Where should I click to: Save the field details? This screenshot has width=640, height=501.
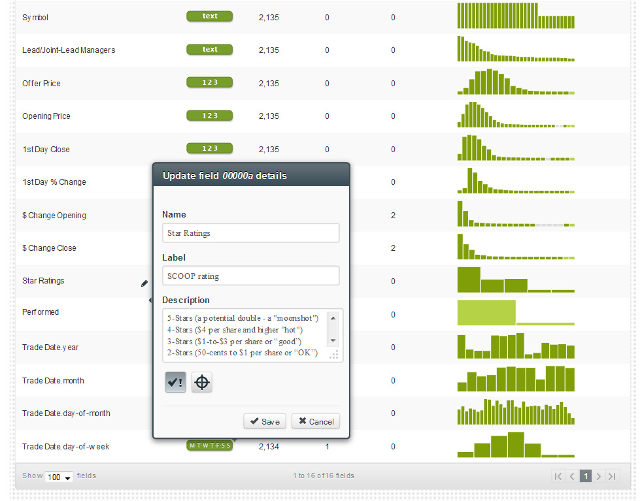click(265, 421)
